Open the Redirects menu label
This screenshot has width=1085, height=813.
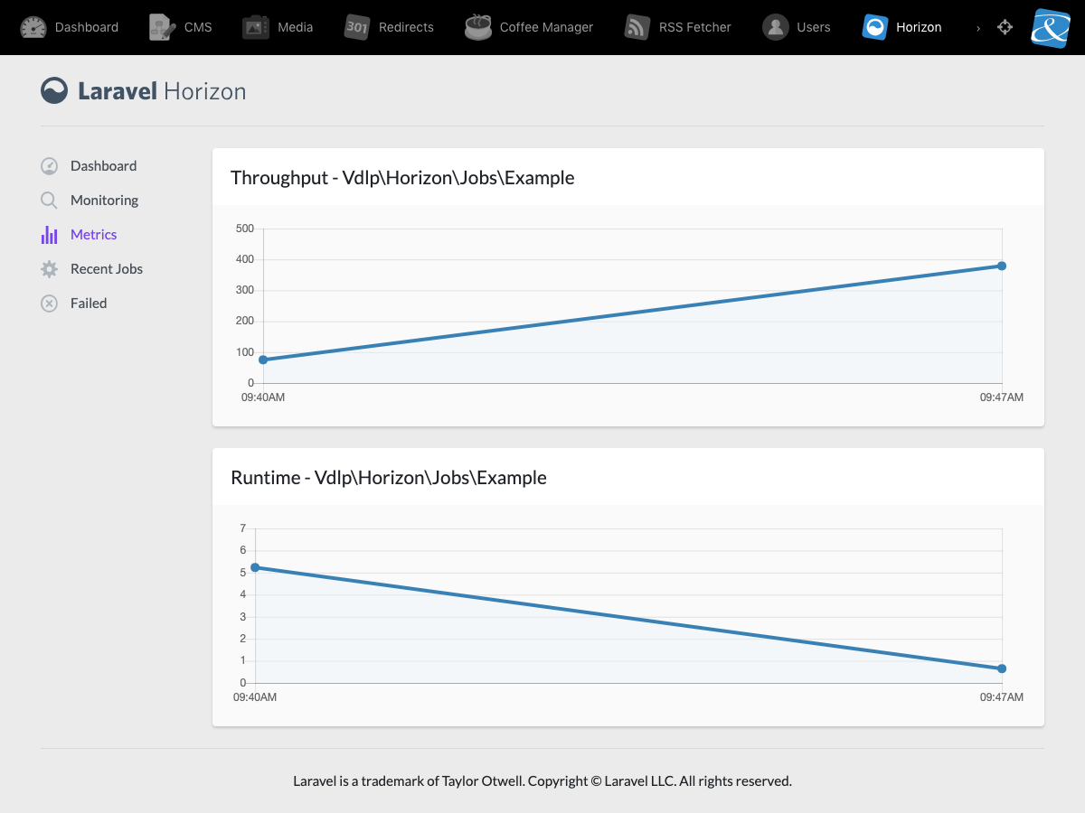(x=406, y=27)
